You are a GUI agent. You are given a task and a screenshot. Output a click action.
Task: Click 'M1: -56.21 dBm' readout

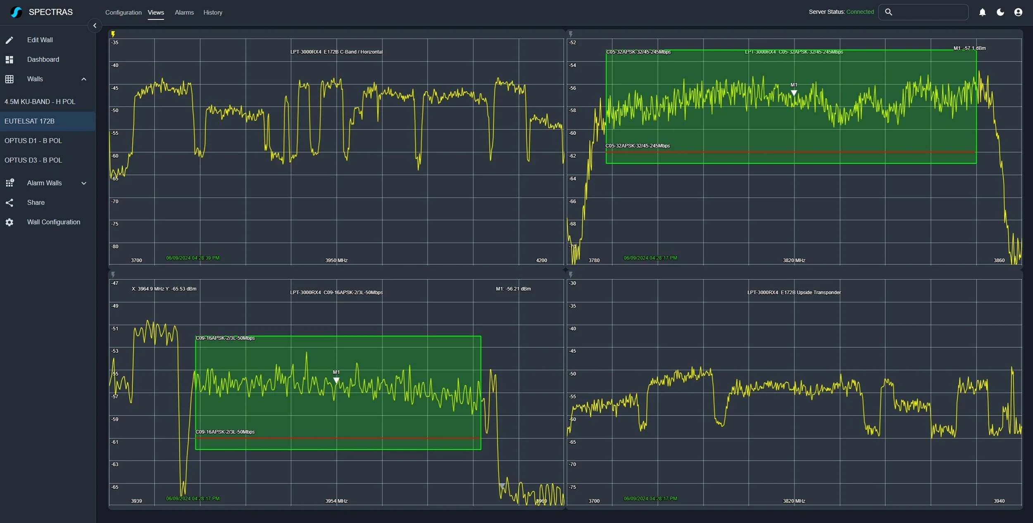pyautogui.click(x=513, y=289)
